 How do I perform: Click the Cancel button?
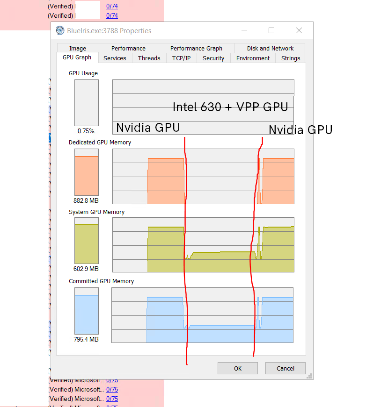tap(285, 368)
